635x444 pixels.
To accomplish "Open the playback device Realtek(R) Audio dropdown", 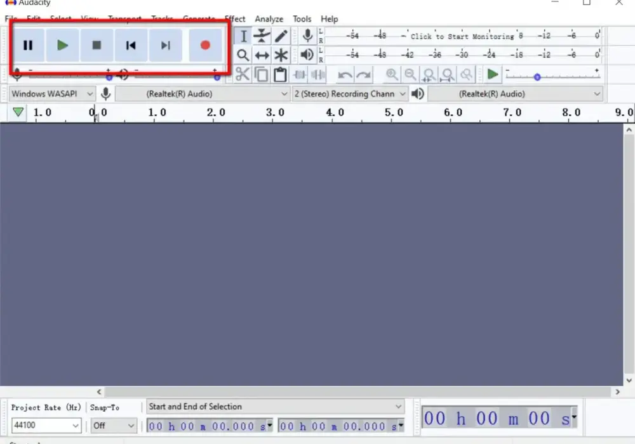I will (515, 94).
